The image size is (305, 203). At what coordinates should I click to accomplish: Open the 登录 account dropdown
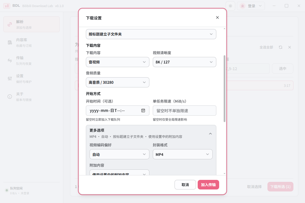click(x=251, y=6)
